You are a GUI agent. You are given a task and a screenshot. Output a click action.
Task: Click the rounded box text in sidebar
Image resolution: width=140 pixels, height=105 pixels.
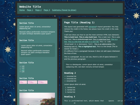tap(37, 50)
